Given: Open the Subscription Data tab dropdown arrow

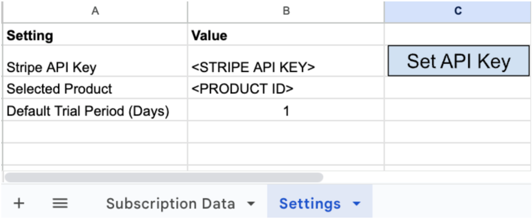Looking at the screenshot, I should [251, 204].
